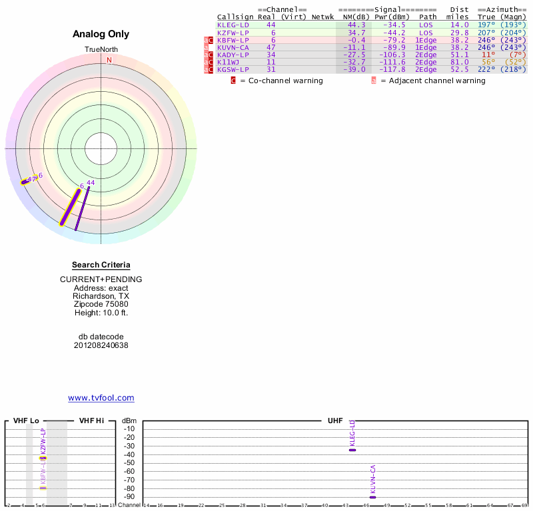
Task: Click the red N north marker on radar
Action: (109, 60)
